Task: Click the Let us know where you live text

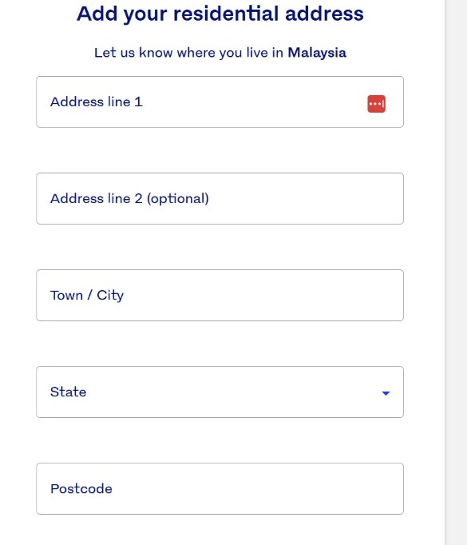Action: click(189, 53)
